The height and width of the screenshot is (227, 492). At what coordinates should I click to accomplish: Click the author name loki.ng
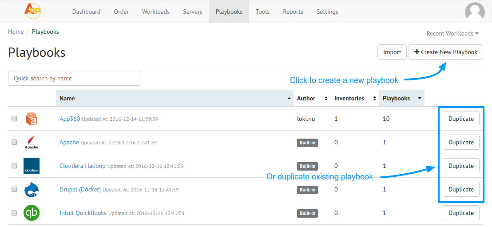click(306, 119)
